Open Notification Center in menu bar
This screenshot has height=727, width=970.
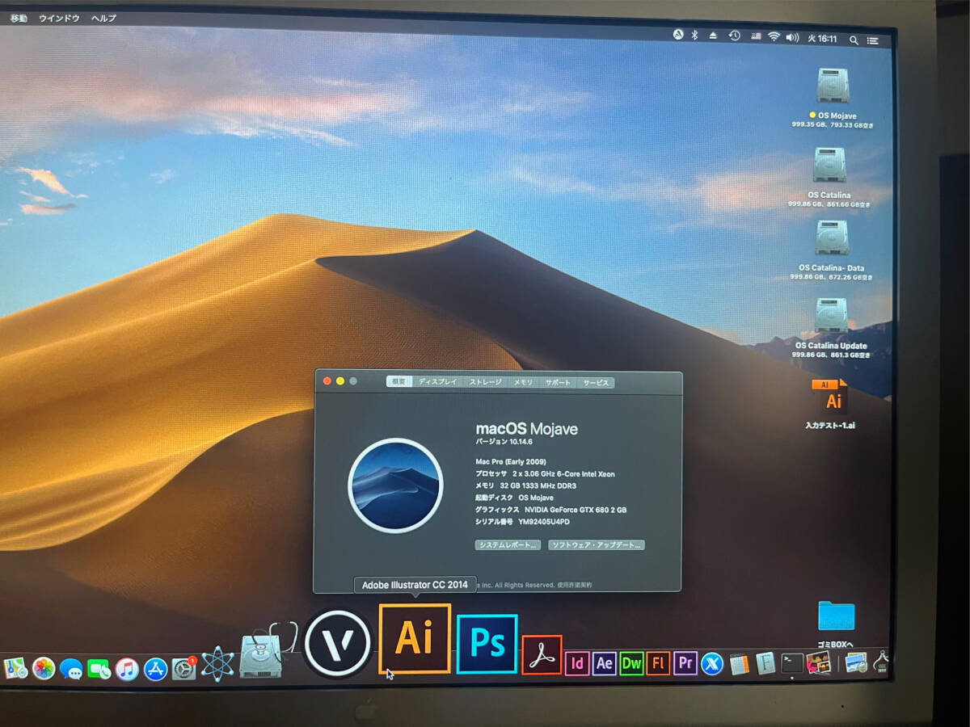click(x=873, y=40)
